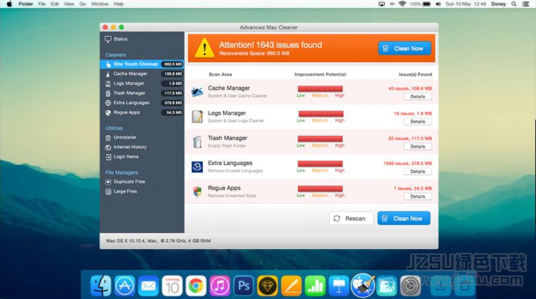Open Pages from the Dock
This screenshot has width=536, height=299.
291,285
